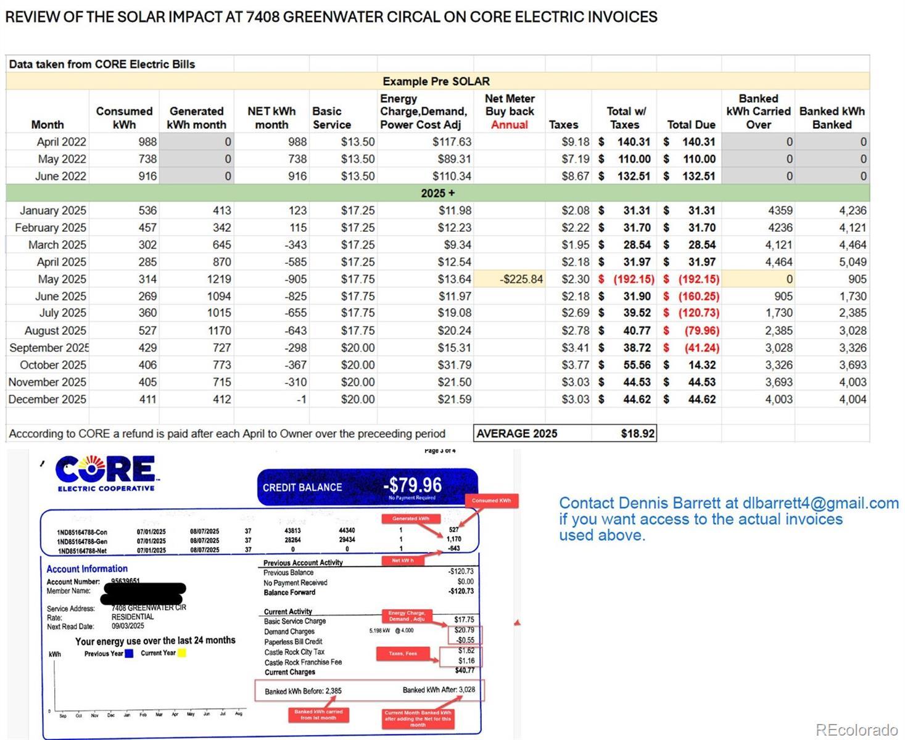The image size is (905, 740).
Task: Click the red Net kW h callout label
Action: pos(402,561)
